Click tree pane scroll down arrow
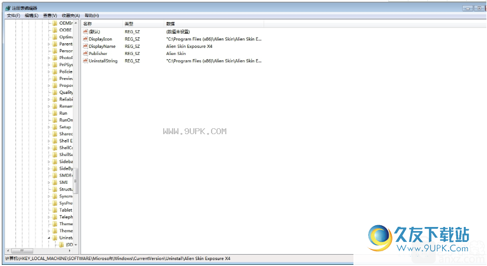 click(76, 245)
